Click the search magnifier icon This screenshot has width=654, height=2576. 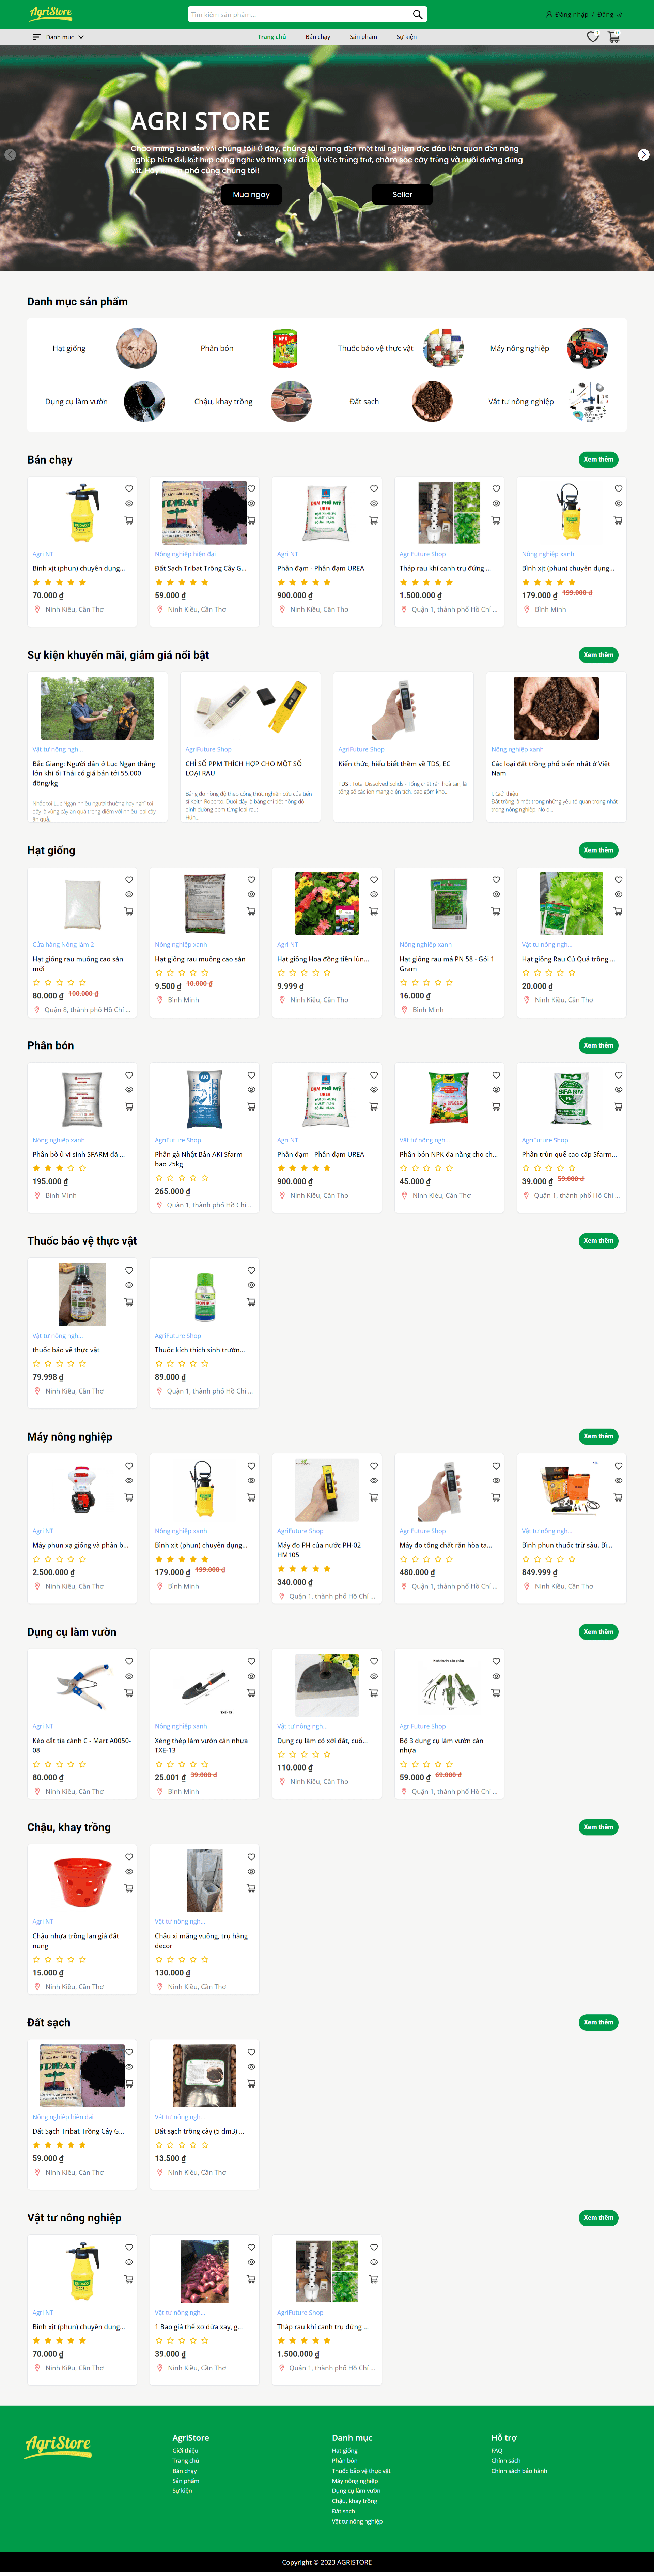417,14
